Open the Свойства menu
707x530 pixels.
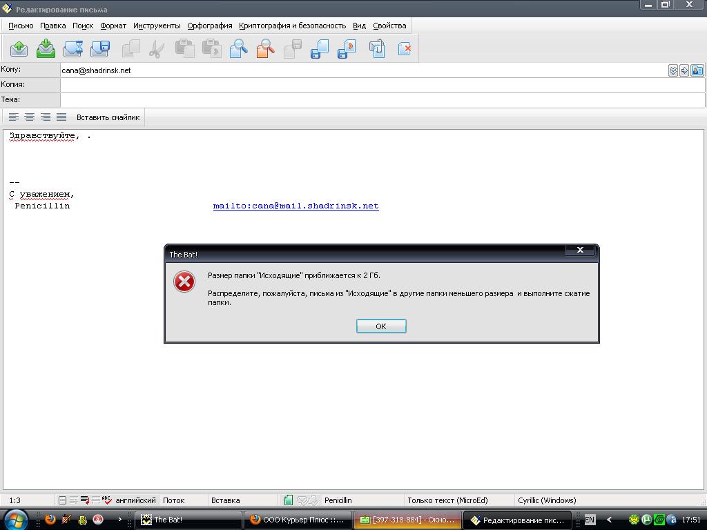389,26
